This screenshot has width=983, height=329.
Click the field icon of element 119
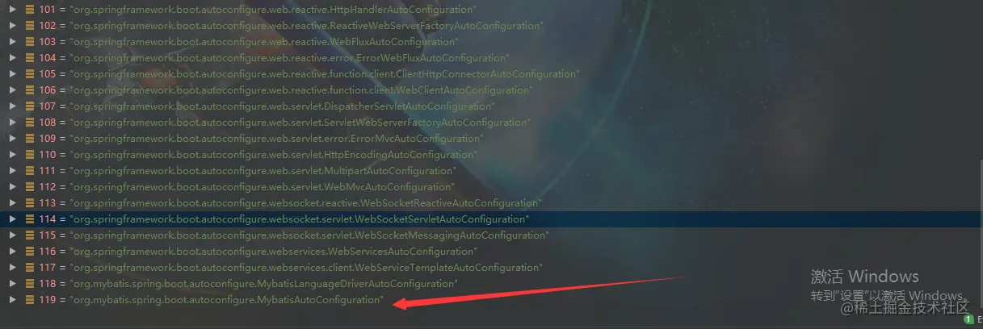pyautogui.click(x=30, y=300)
